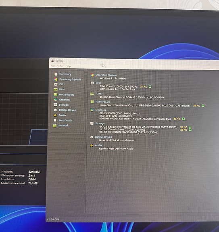Click the motherboard temperature green indicator
Image resolution: width=219 pixels, height=232 pixels.
pyautogui.click(x=203, y=105)
